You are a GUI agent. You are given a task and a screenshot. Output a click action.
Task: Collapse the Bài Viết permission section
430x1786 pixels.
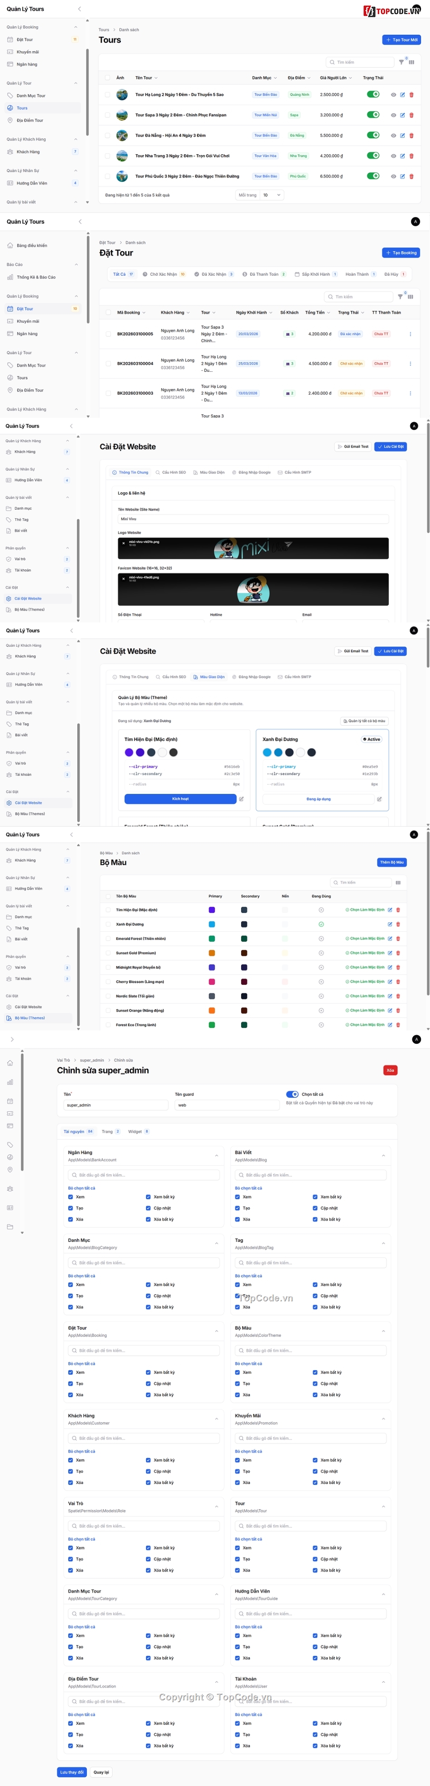[x=384, y=1156]
